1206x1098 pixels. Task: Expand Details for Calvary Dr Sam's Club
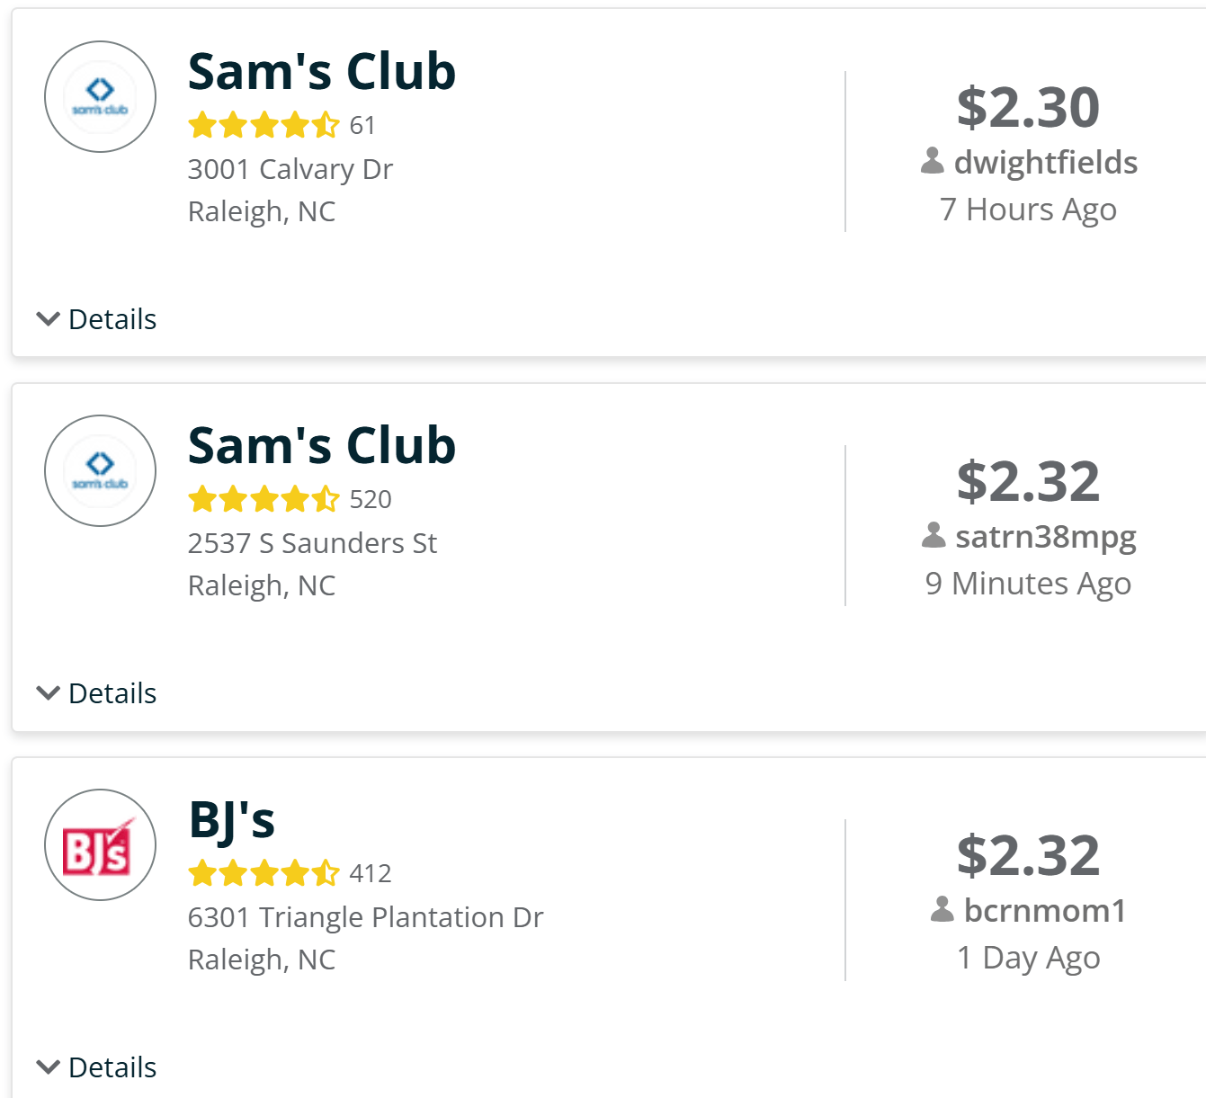tap(97, 319)
